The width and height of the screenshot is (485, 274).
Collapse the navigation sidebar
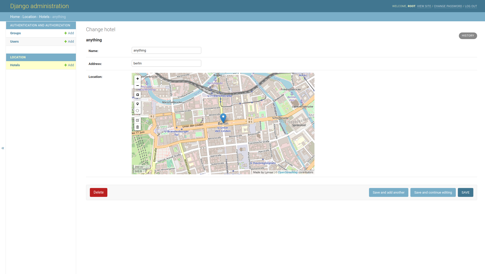pos(3,148)
